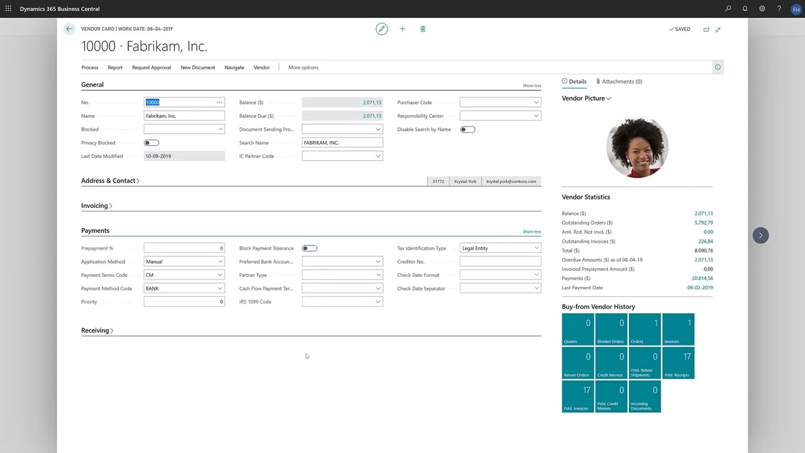The width and height of the screenshot is (805, 453).
Task: Click More options in action bar
Action: [303, 67]
